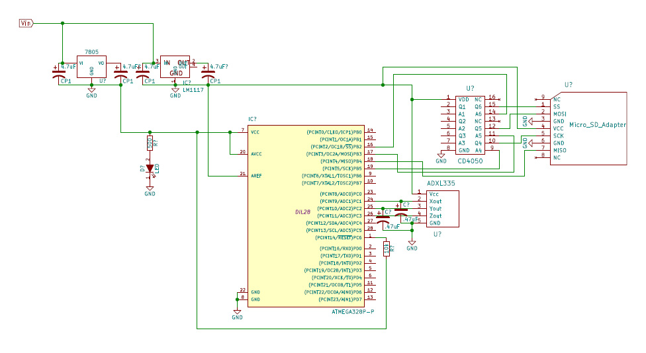
Task: Click the 7805 value label
Action: 91,52
